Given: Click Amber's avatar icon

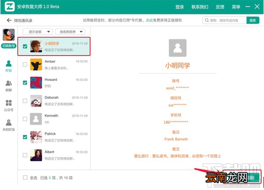Looking at the screenshot, I should pos(36,65).
